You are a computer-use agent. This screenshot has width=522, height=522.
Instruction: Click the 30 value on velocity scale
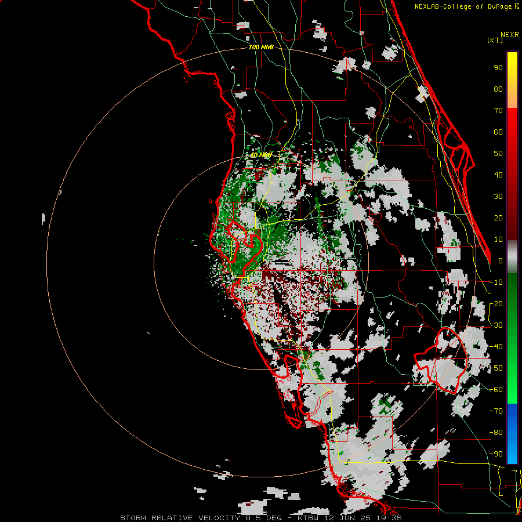(498, 197)
